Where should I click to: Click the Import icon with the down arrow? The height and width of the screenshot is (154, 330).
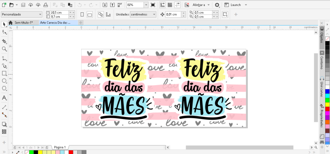pyautogui.click(x=105, y=5)
